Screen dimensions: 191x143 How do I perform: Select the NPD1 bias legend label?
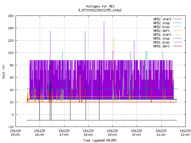[x=161, y=42]
